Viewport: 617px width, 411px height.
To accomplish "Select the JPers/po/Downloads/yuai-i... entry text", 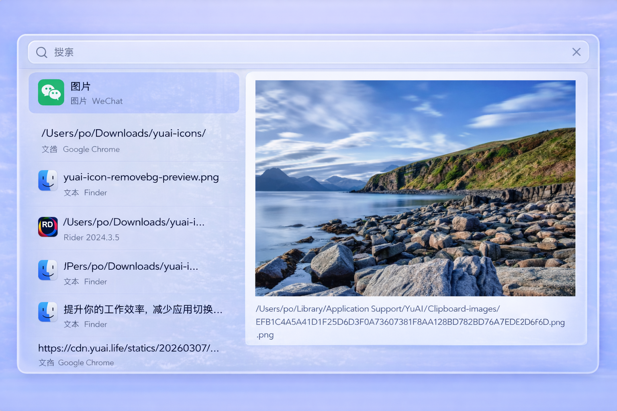I will tap(131, 266).
